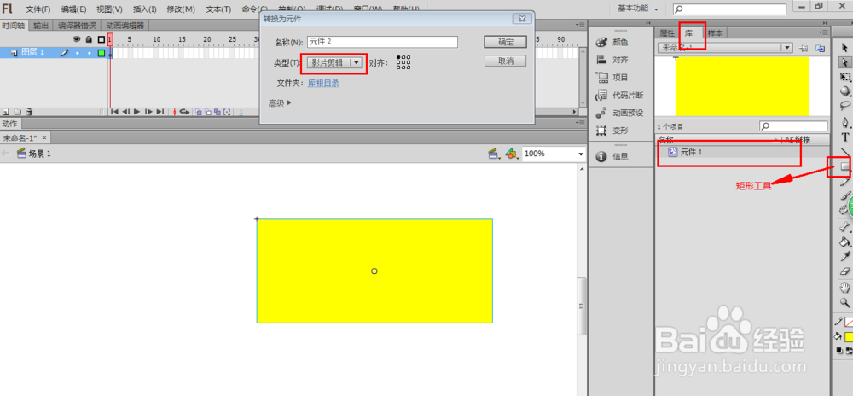Open the 编辑(E) menu

point(73,9)
